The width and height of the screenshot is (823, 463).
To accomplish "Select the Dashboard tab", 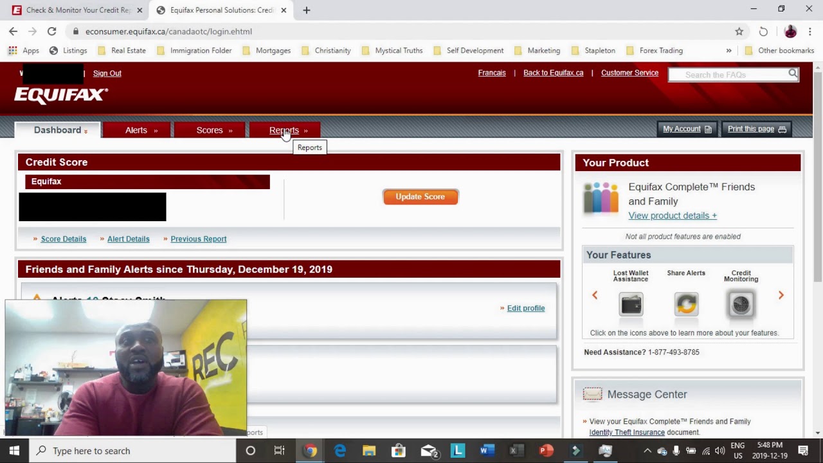I will click(58, 130).
